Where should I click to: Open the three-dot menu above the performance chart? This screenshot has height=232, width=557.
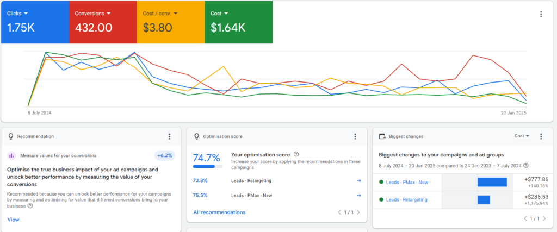coord(540,15)
